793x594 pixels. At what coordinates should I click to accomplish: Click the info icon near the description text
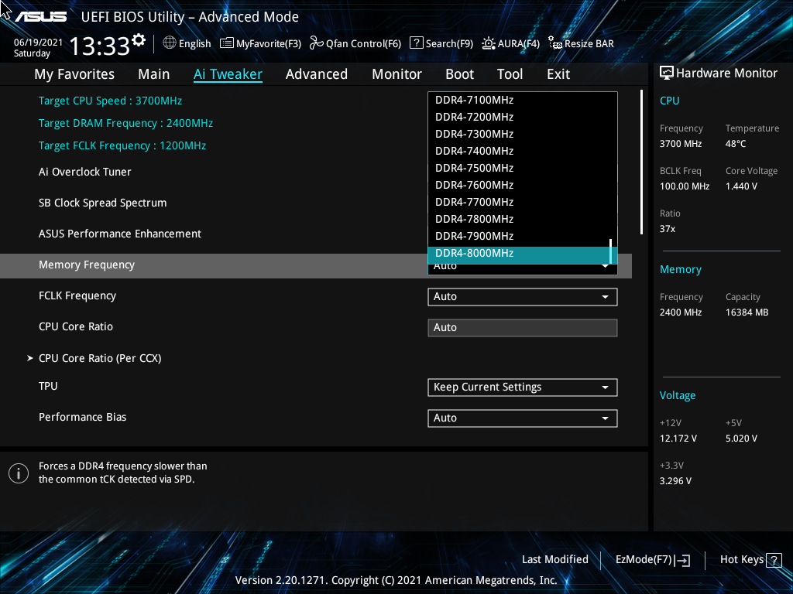[x=18, y=473]
